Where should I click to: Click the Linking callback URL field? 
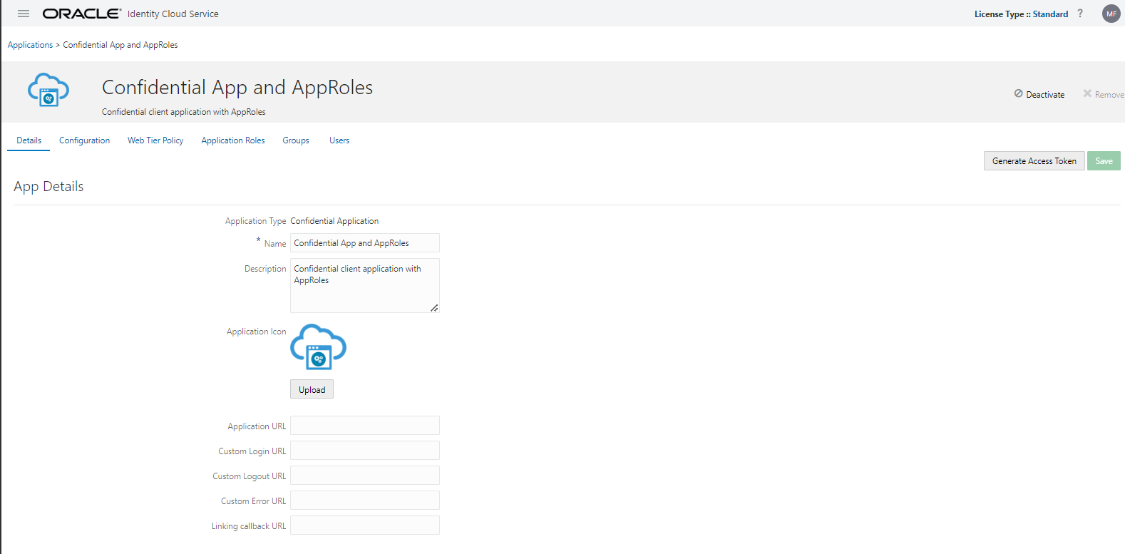[365, 525]
